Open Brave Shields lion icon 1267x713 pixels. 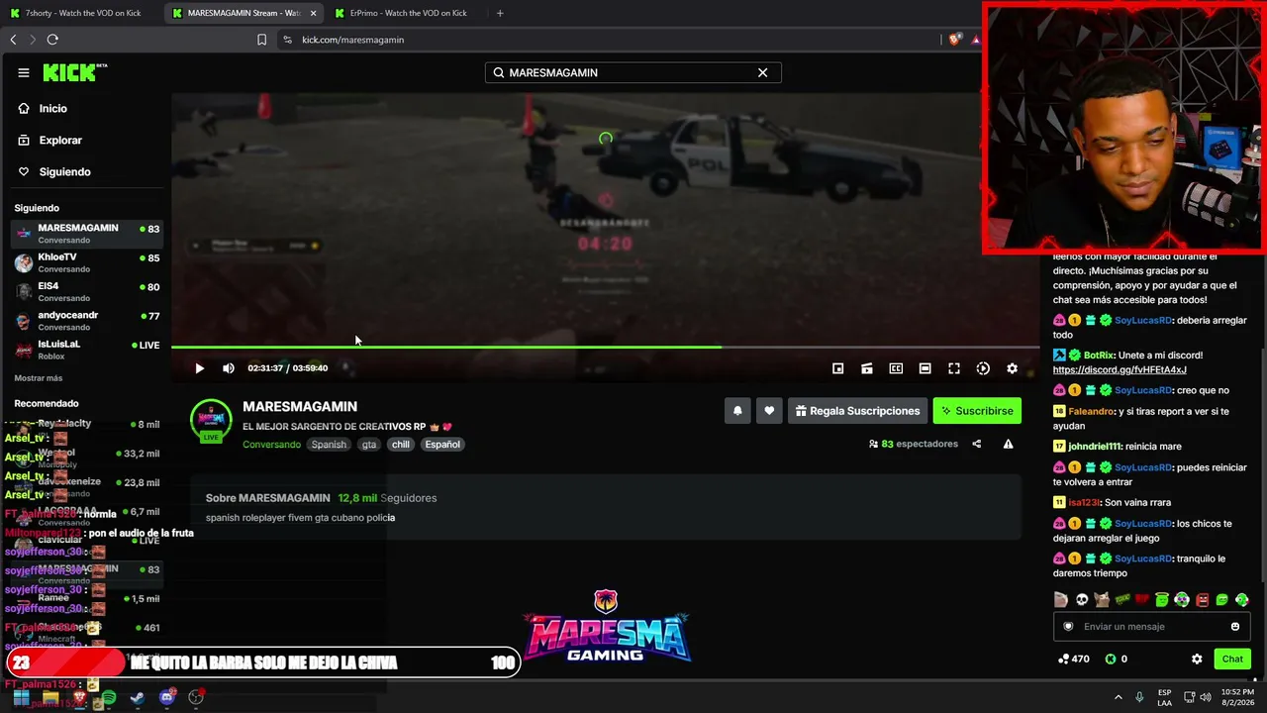(x=954, y=40)
